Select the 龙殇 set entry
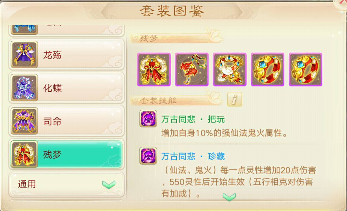347x211 pixels. click(x=67, y=55)
